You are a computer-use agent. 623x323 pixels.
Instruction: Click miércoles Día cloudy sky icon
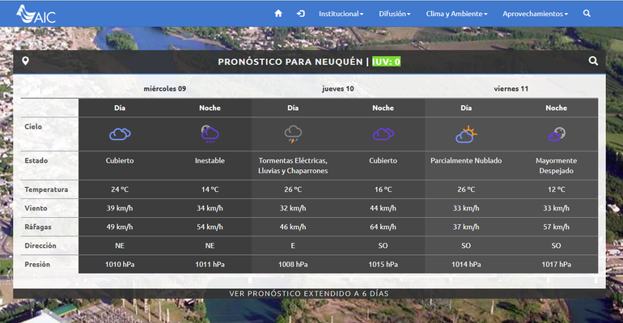point(120,134)
